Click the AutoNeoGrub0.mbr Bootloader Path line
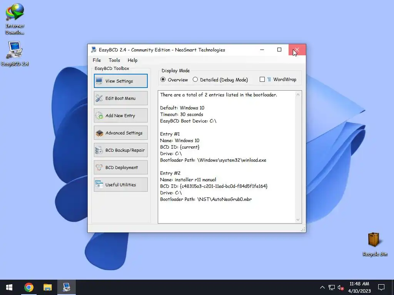Viewport: 394px width, 295px height. (206, 199)
